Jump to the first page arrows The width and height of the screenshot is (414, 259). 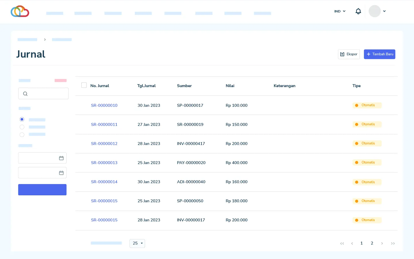coord(342,243)
